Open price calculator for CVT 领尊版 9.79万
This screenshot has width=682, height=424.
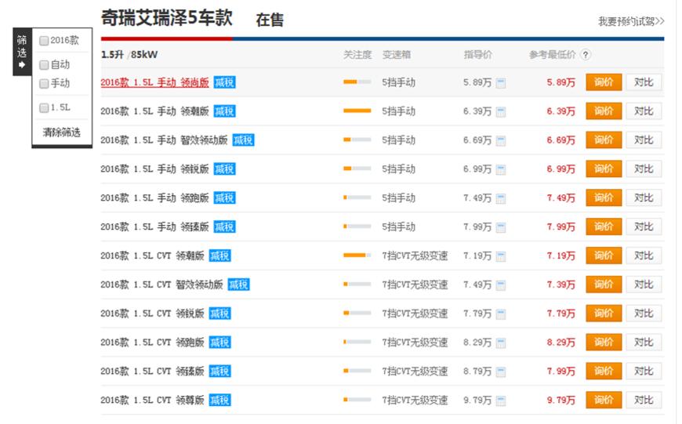tap(501, 401)
